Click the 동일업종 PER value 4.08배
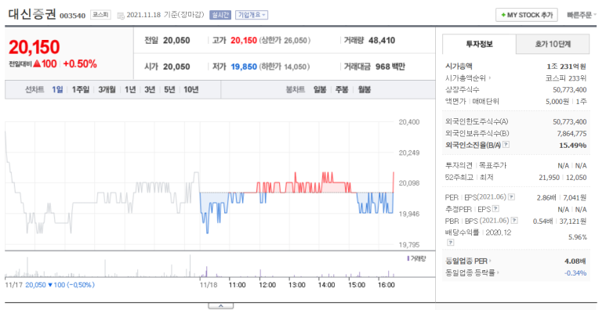Image resolution: width=606 pixels, height=310 pixels. (x=575, y=261)
